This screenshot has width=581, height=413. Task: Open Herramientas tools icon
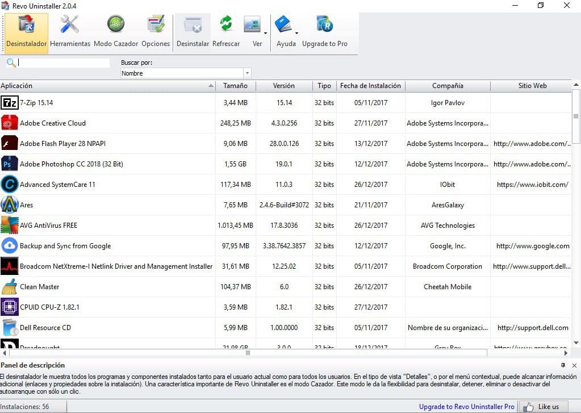click(x=70, y=24)
